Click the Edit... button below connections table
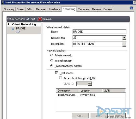 pyautogui.click(x=99, y=116)
